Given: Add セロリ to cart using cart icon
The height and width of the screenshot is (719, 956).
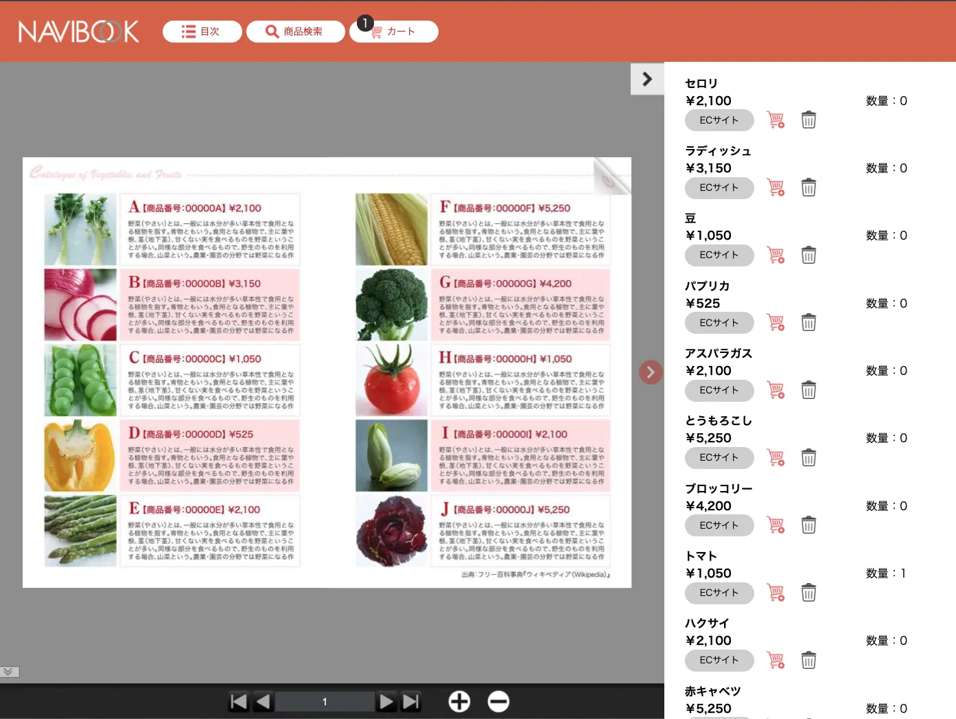Looking at the screenshot, I should pos(776,120).
